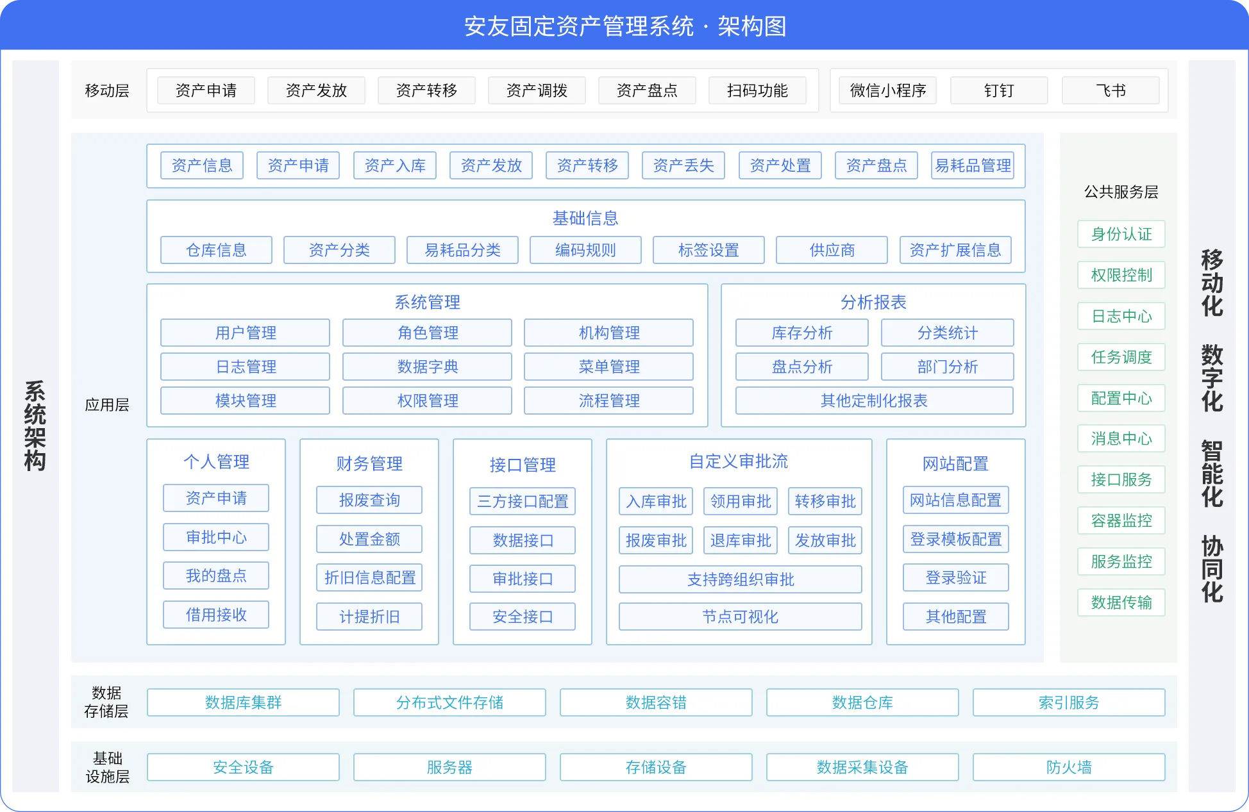Screen dimensions: 1249x812
Task: Click the 飞书 box
Action: [x=1111, y=90]
